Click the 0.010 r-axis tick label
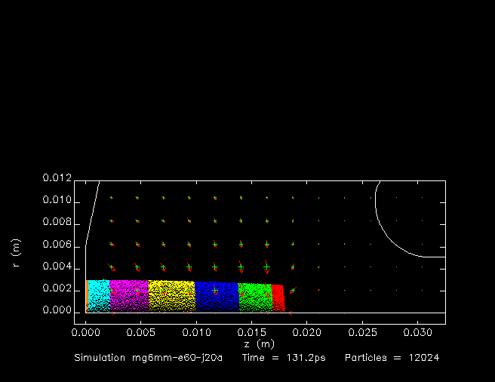The width and height of the screenshot is (495, 382). point(57,200)
